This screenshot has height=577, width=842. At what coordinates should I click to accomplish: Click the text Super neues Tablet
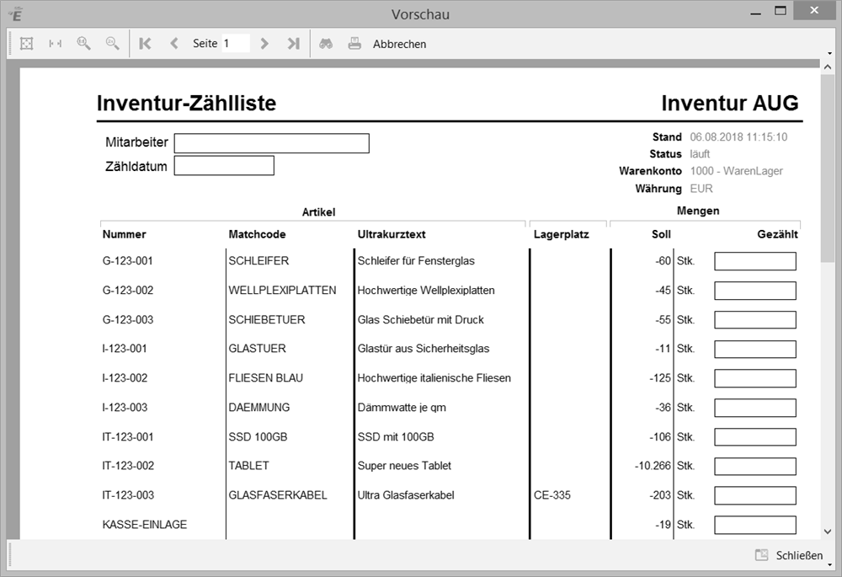point(404,466)
